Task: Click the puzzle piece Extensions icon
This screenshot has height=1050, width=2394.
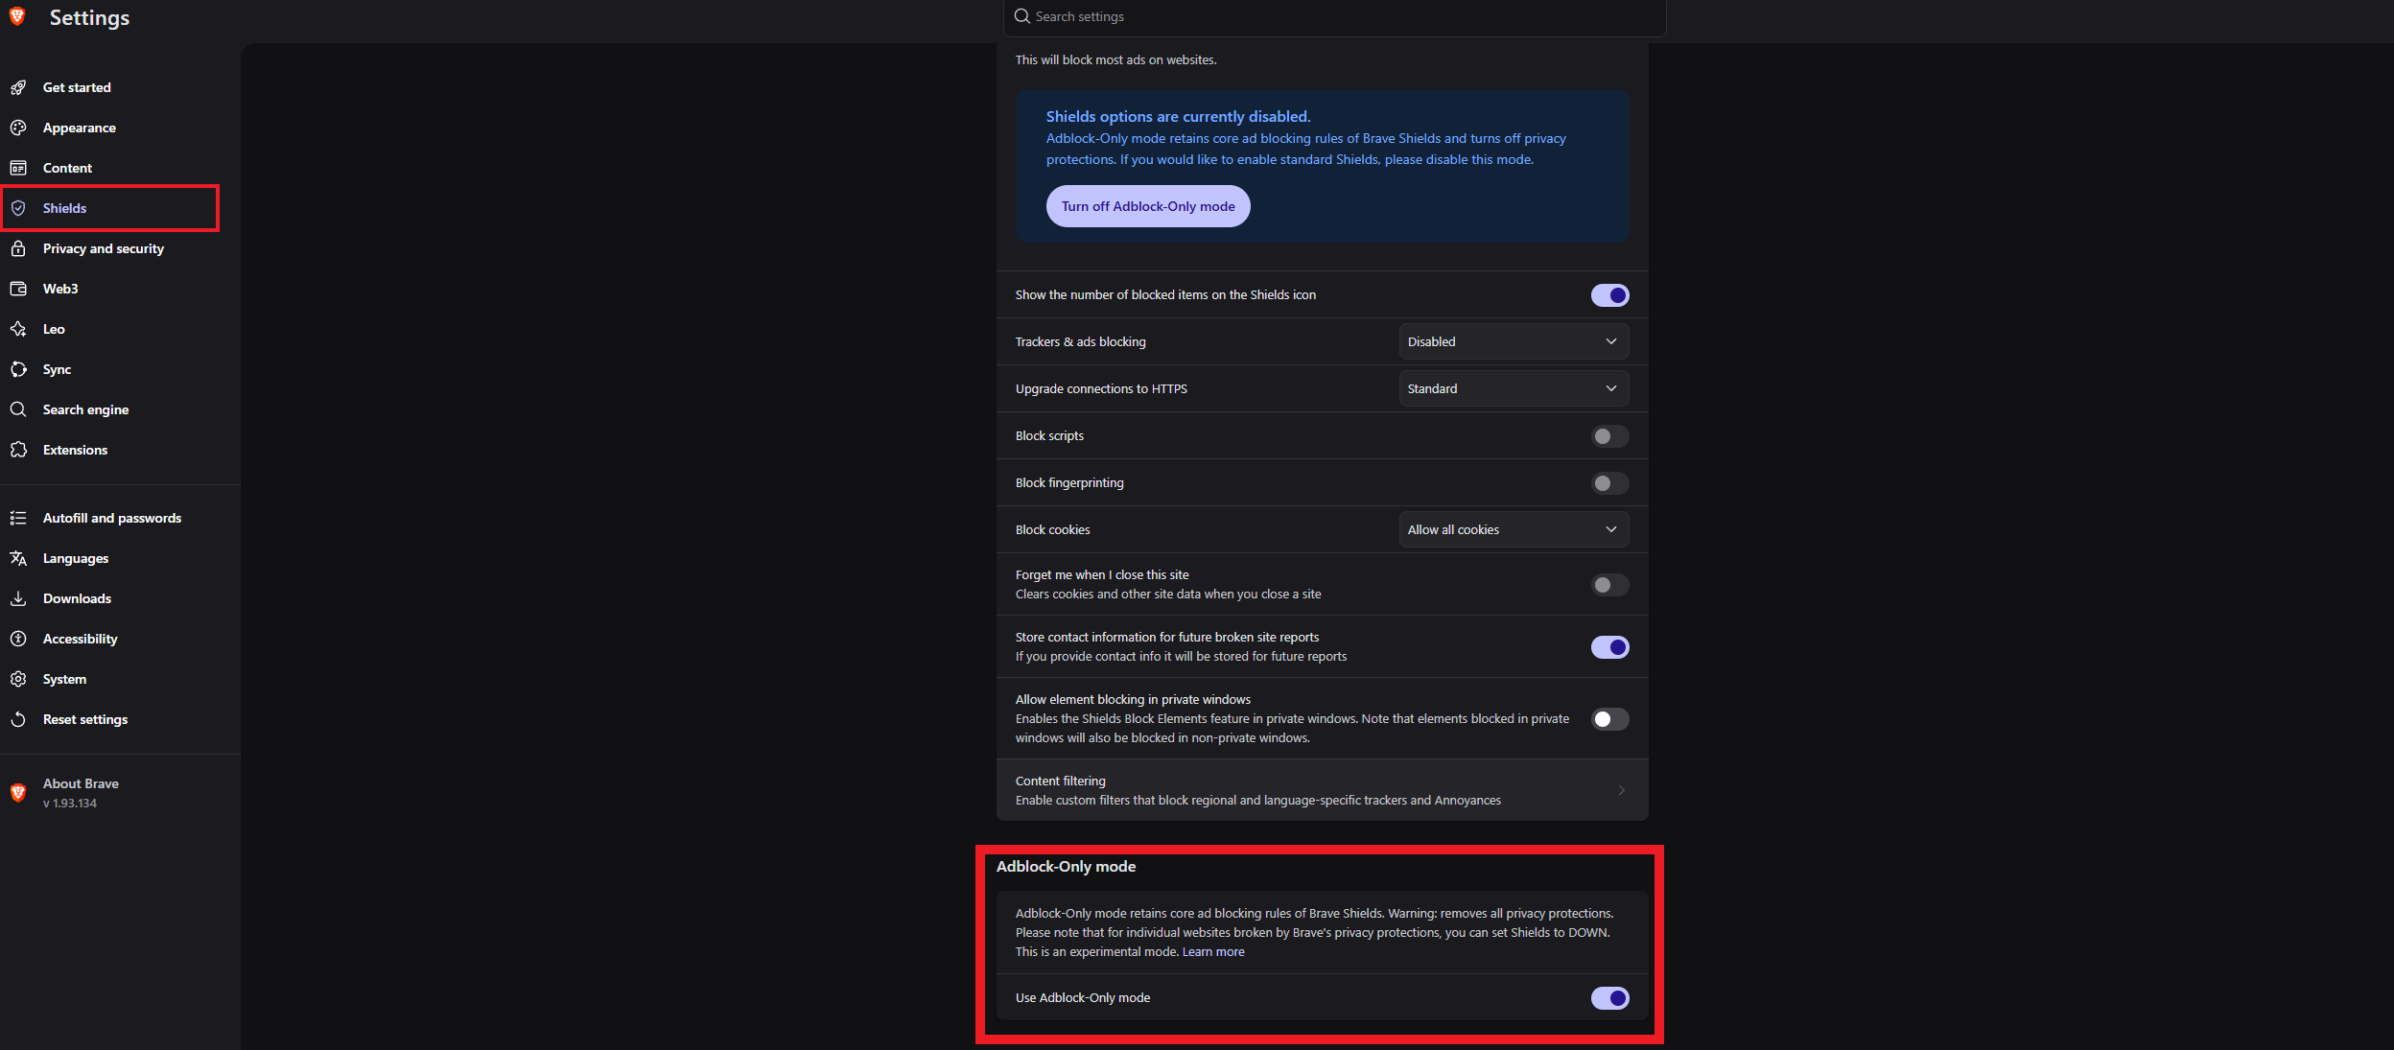Action: [18, 450]
